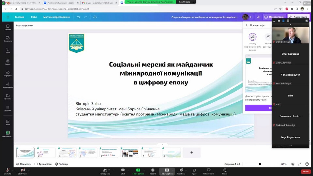Click the undo arrow icon
Viewport: 313px width, 176px height.
click(x=78, y=17)
